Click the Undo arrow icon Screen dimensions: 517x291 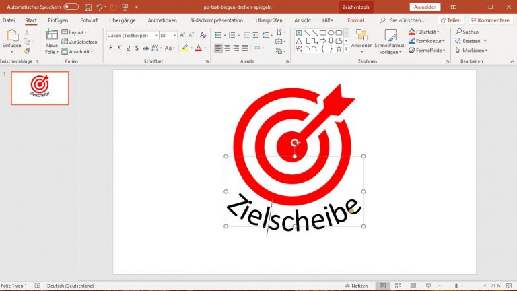pos(99,7)
